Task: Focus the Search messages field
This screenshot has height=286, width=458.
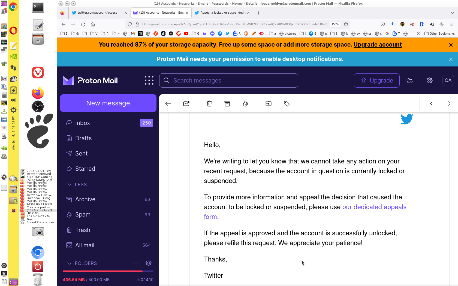Action: (x=229, y=80)
